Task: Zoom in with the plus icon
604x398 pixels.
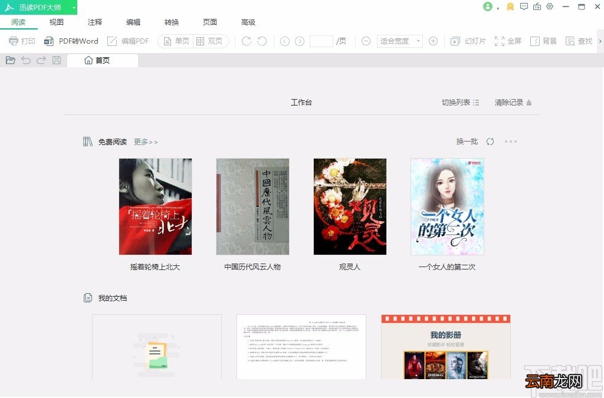Action: 433,41
